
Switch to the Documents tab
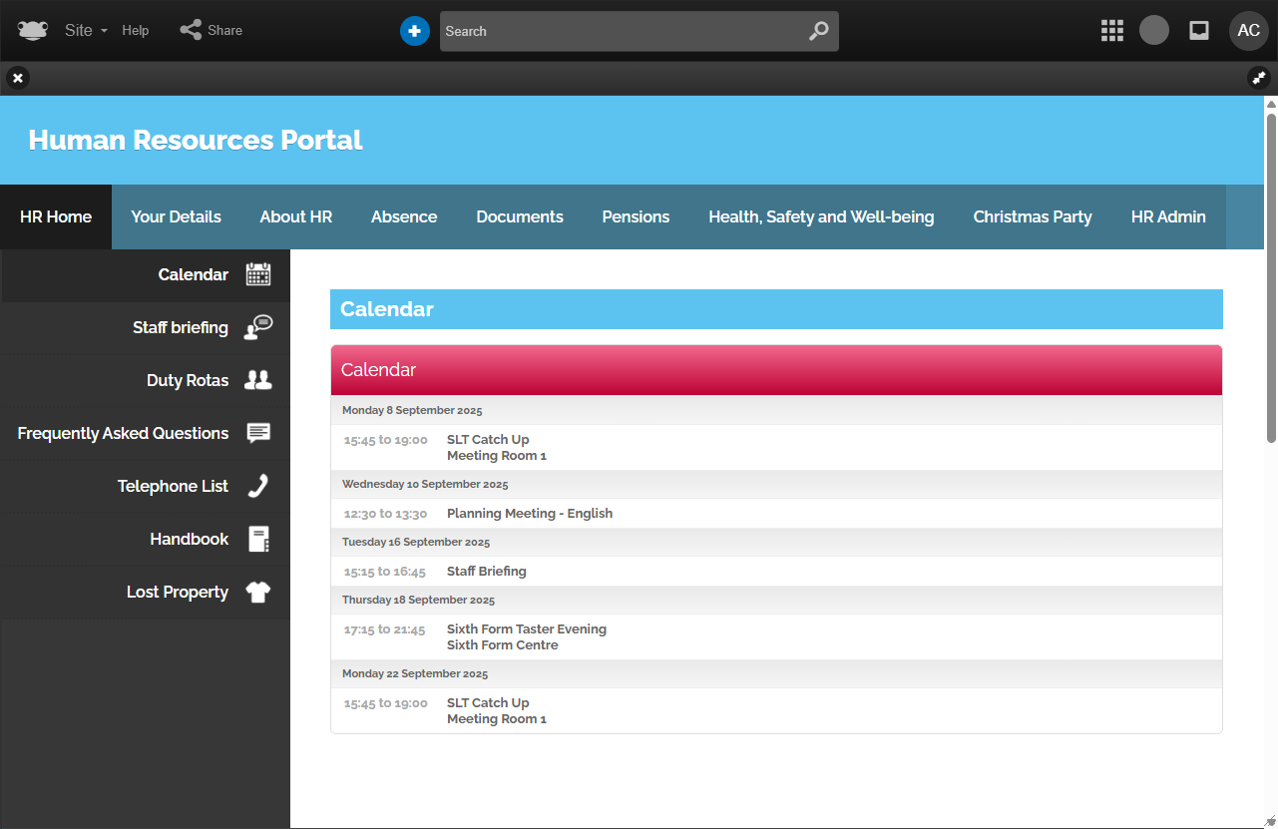(x=520, y=216)
